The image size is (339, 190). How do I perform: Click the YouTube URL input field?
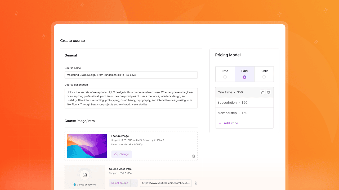(166, 183)
